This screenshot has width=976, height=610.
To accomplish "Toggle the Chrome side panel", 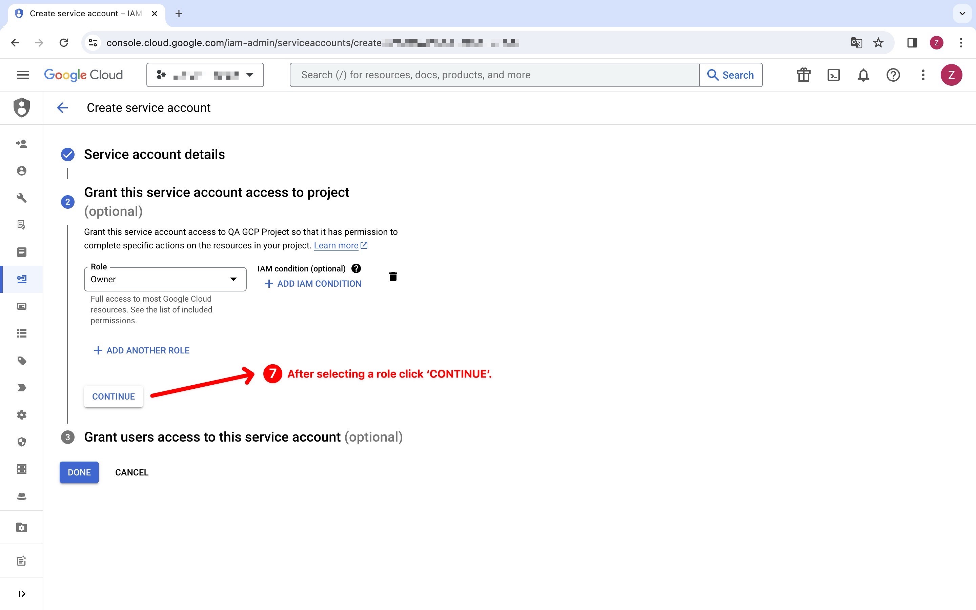I will [x=912, y=42].
